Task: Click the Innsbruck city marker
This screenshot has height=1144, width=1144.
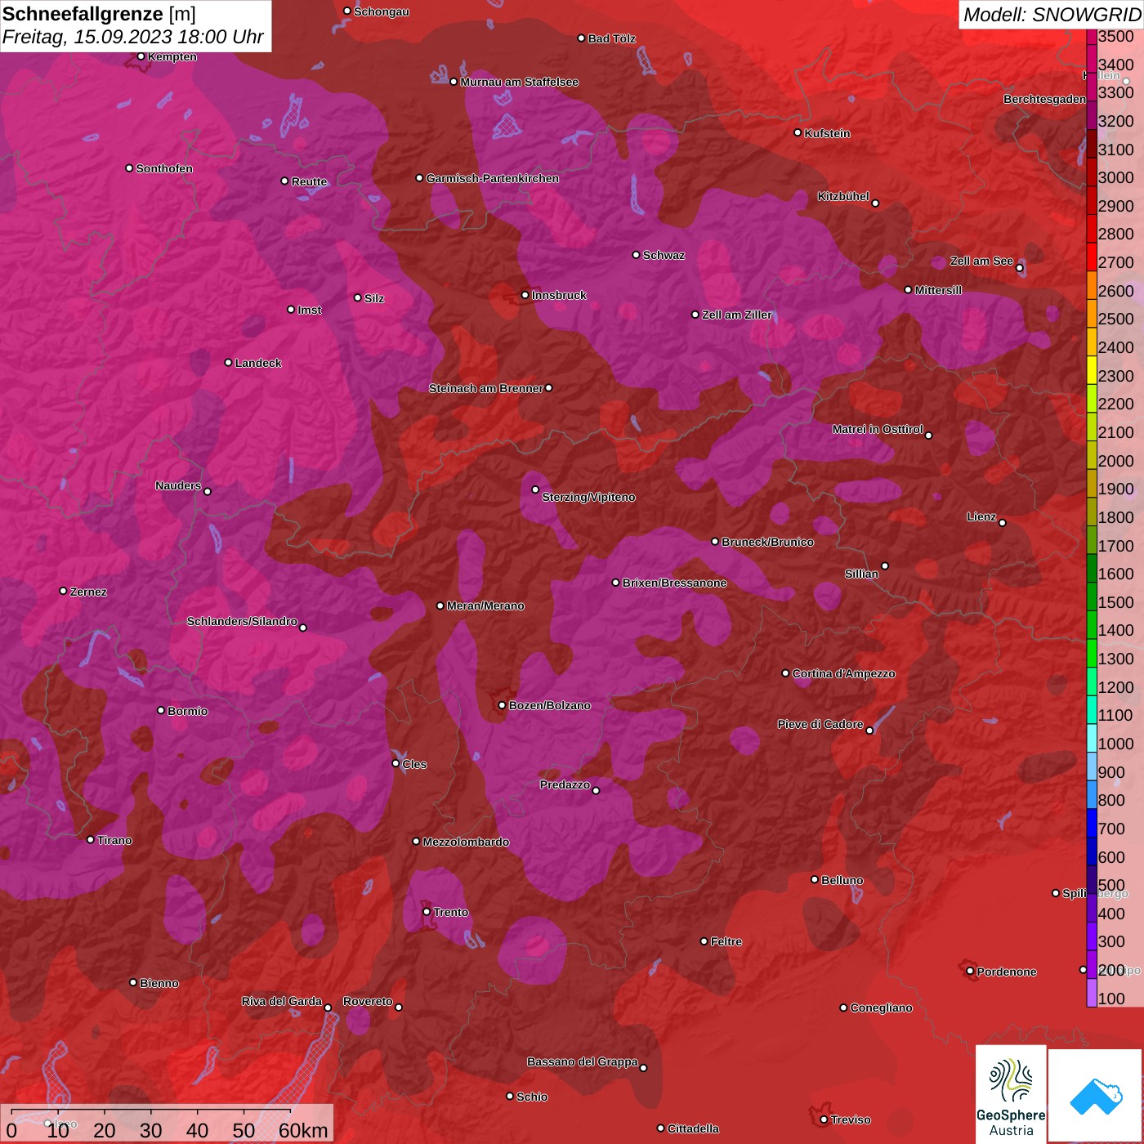Action: pyautogui.click(x=525, y=295)
